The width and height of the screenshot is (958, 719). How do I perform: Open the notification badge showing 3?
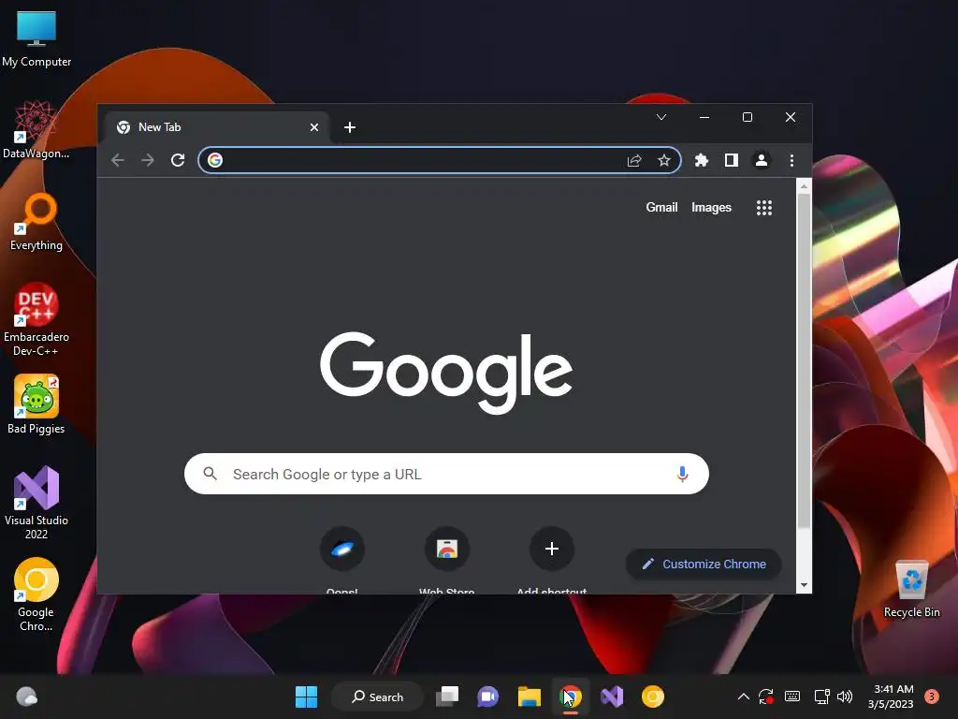tap(931, 697)
